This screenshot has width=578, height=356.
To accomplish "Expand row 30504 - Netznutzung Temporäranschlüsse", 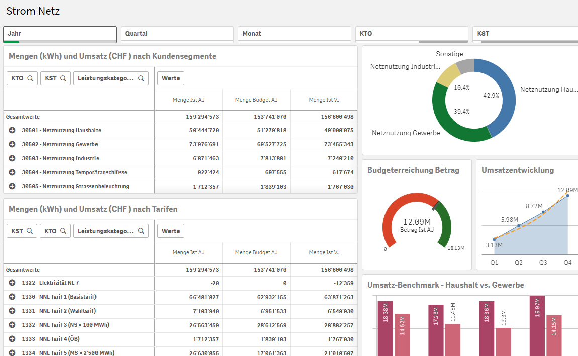I will (12, 172).
